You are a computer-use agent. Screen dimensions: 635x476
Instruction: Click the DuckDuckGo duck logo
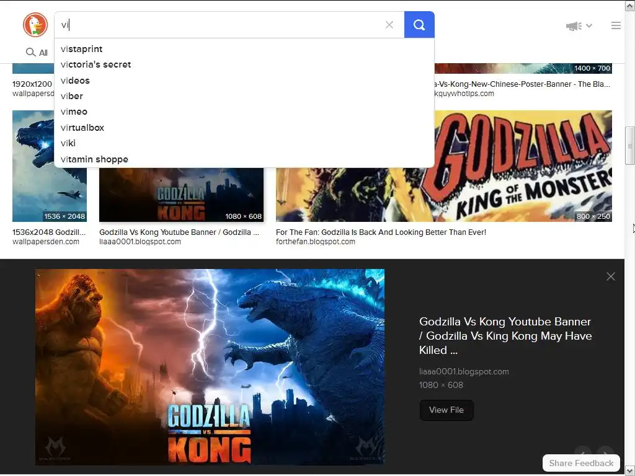(x=35, y=25)
